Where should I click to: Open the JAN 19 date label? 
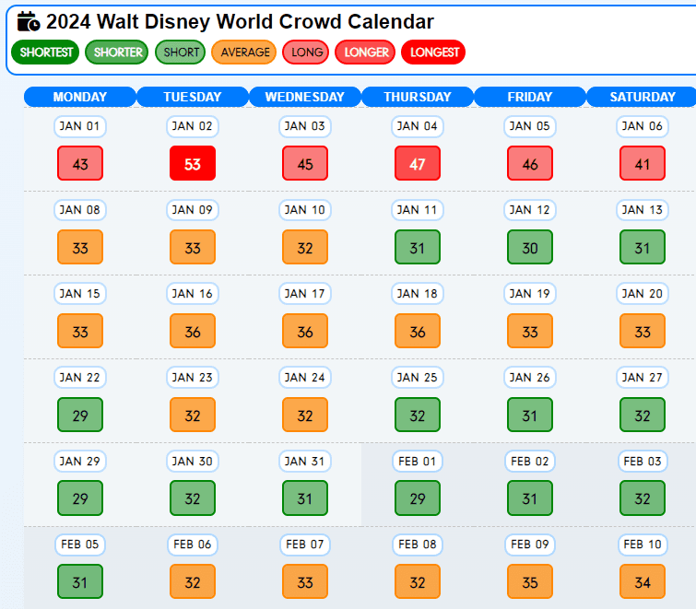[530, 294]
